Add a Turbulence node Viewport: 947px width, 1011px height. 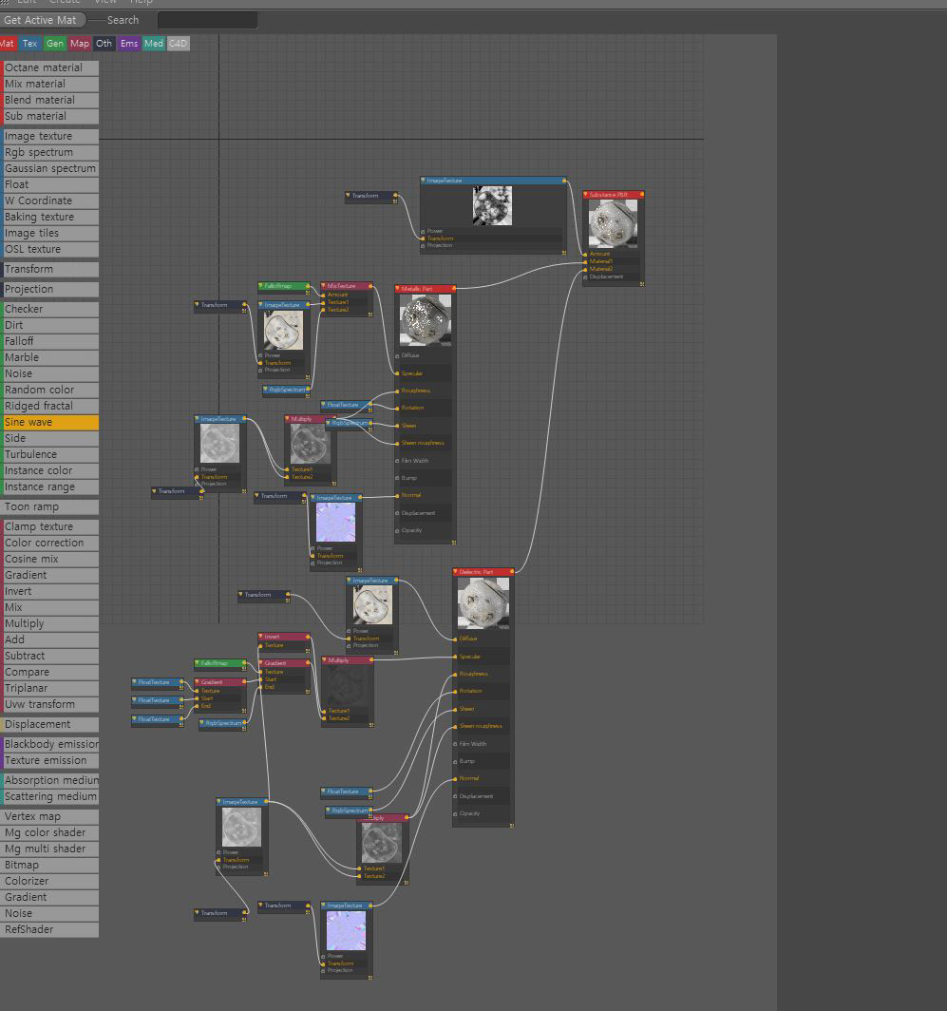tap(49, 454)
